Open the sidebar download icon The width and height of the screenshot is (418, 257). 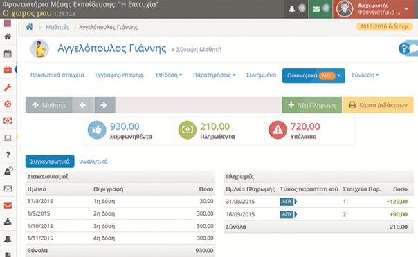click(8, 222)
